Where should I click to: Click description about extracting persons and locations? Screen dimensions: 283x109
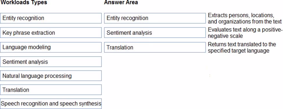(245, 18)
